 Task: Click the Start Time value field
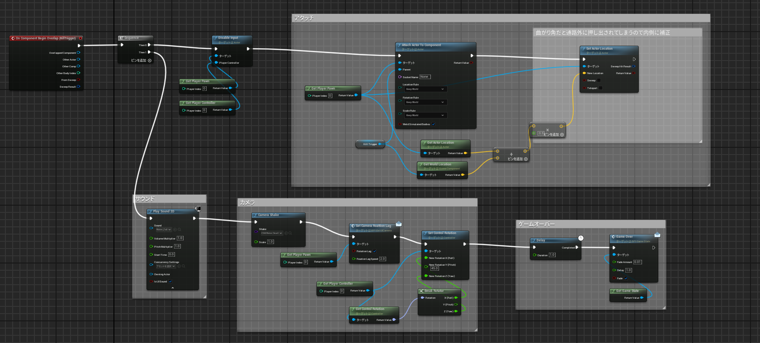[171, 254]
